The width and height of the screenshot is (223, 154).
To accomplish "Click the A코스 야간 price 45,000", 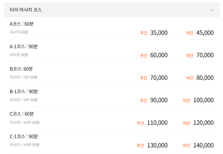I will [x=205, y=33].
